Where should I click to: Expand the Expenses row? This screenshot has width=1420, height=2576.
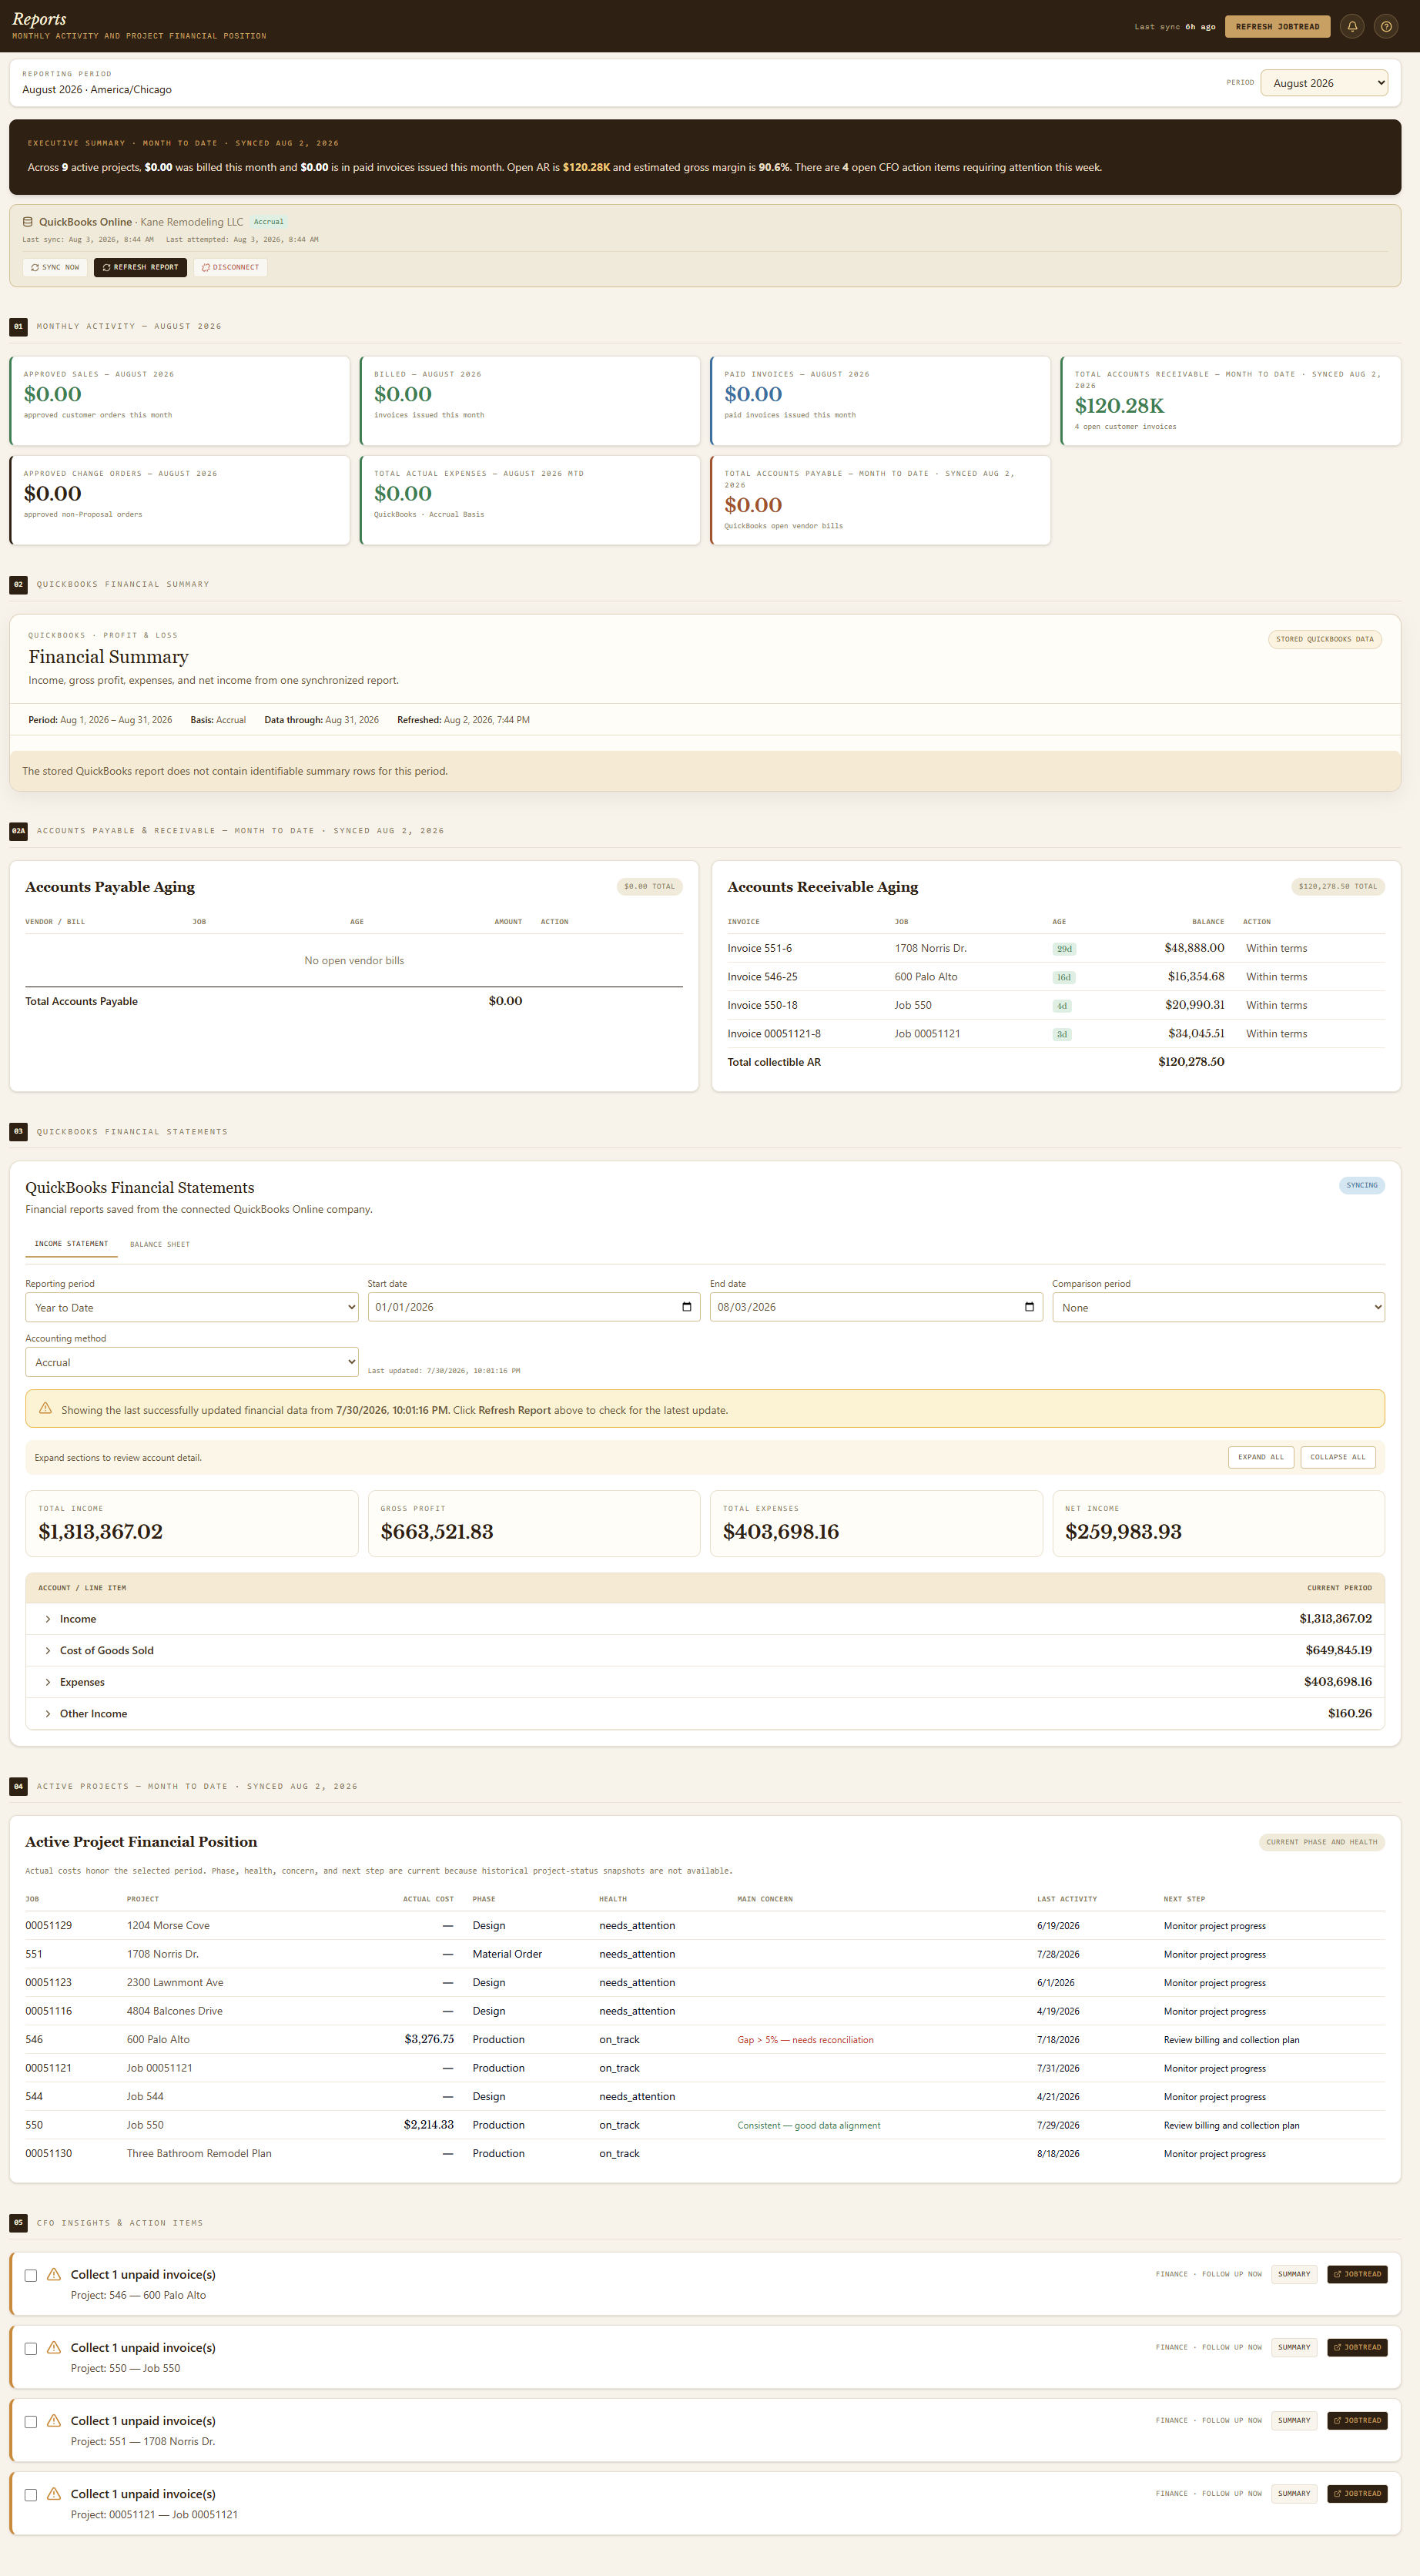coord(705,1682)
